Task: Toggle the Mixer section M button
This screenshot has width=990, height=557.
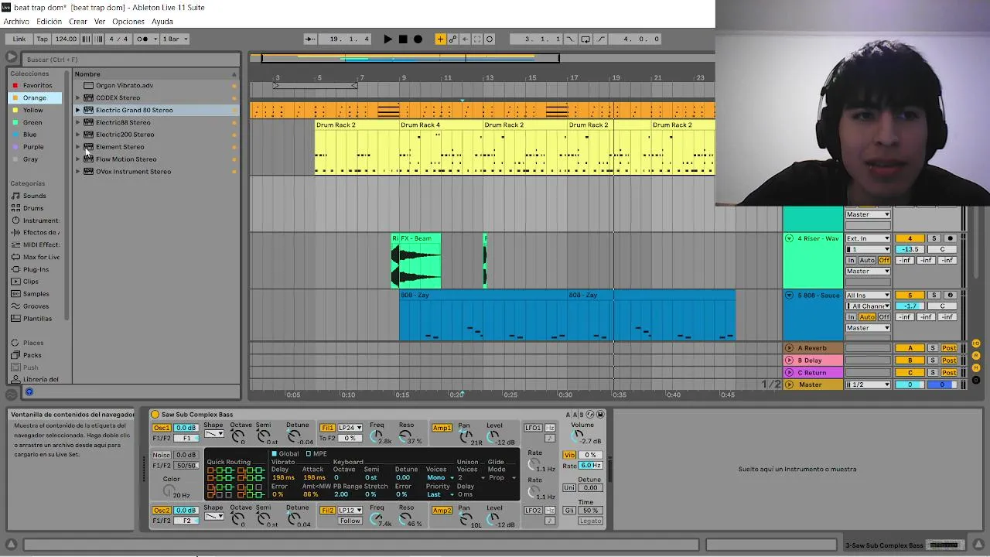Action: coord(976,368)
